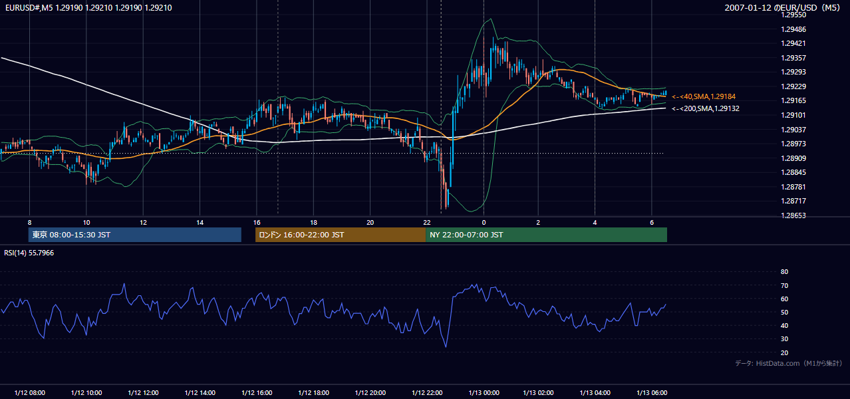Click hour tick 18 under the price chart

tap(313, 222)
